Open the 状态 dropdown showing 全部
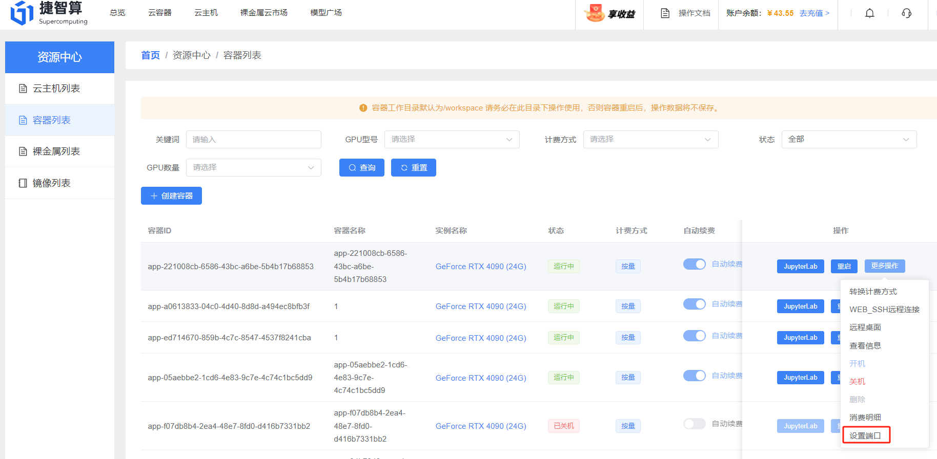The height and width of the screenshot is (459, 937). [849, 139]
